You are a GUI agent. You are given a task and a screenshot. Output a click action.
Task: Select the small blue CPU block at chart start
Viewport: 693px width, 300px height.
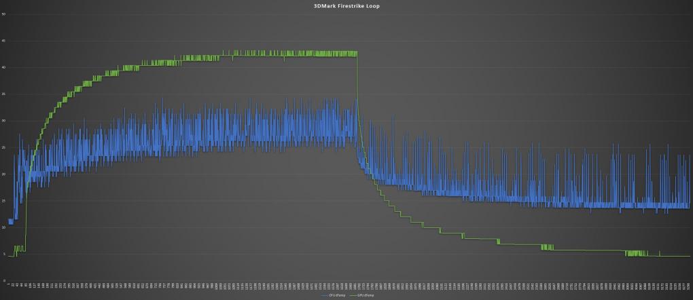pos(11,221)
